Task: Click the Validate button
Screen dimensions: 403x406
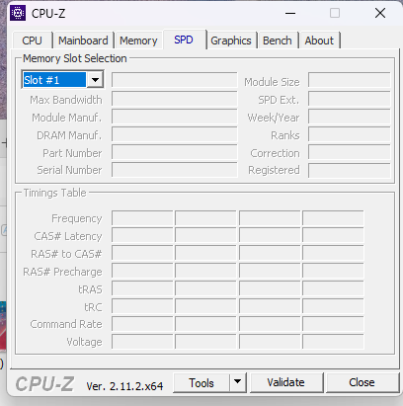Action: click(x=286, y=382)
